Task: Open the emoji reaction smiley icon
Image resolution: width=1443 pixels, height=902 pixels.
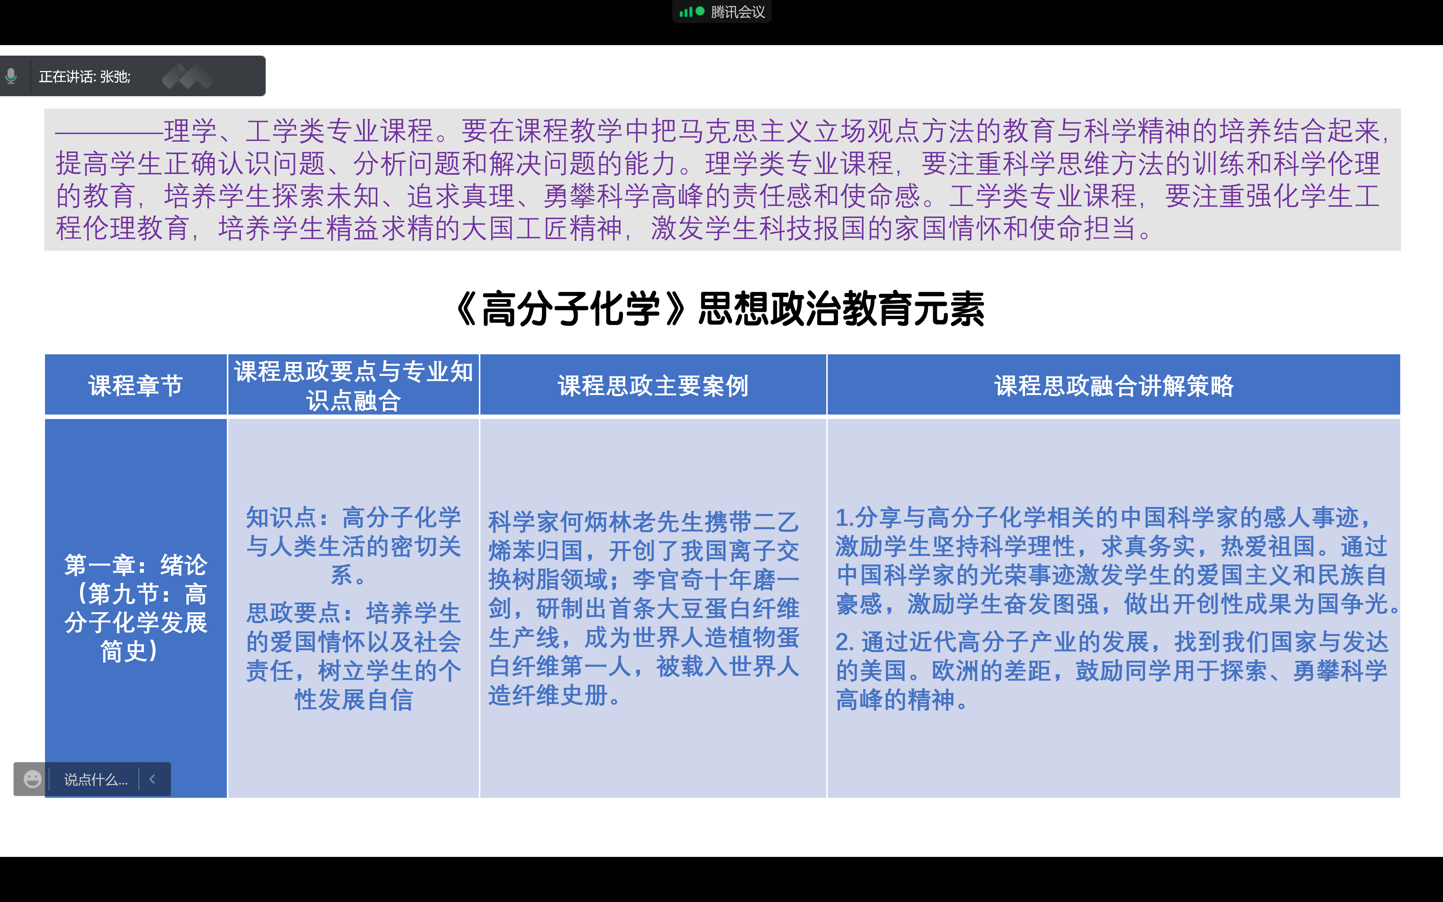Action: pos(32,779)
